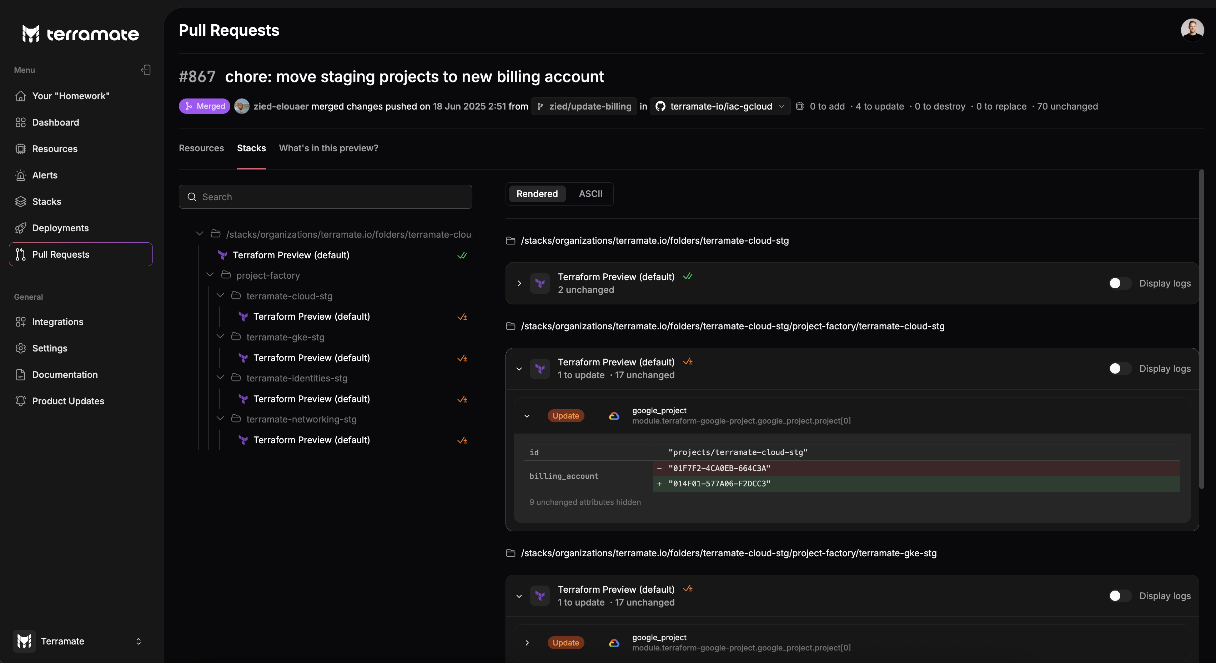The image size is (1216, 663).
Task: Click the '9 unchanged attributes hidden' text
Action: tap(585, 502)
